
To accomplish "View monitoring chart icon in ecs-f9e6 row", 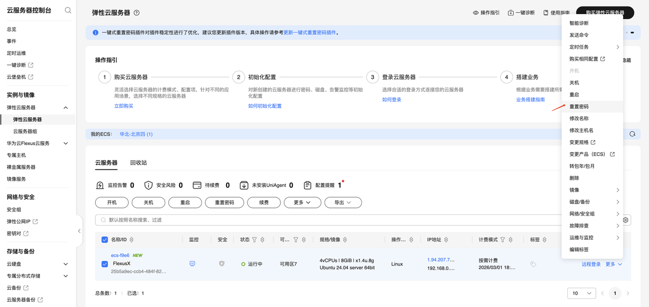I will (192, 264).
